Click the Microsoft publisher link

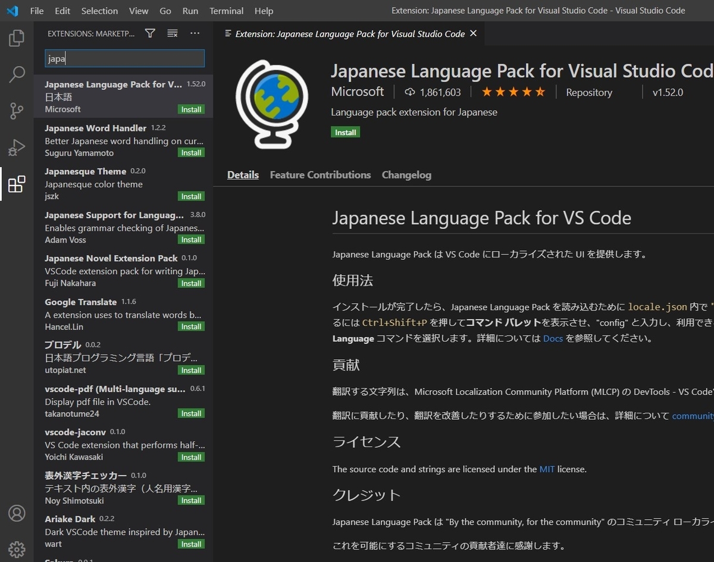[x=358, y=92]
